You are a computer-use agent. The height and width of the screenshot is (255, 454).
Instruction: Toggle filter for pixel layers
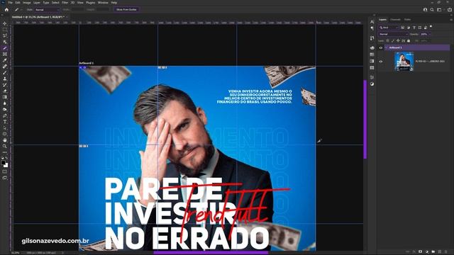tap(402, 28)
